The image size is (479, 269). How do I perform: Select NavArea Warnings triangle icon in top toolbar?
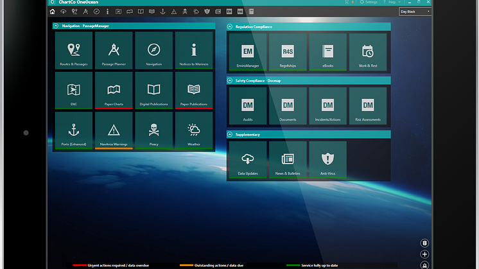point(174,12)
